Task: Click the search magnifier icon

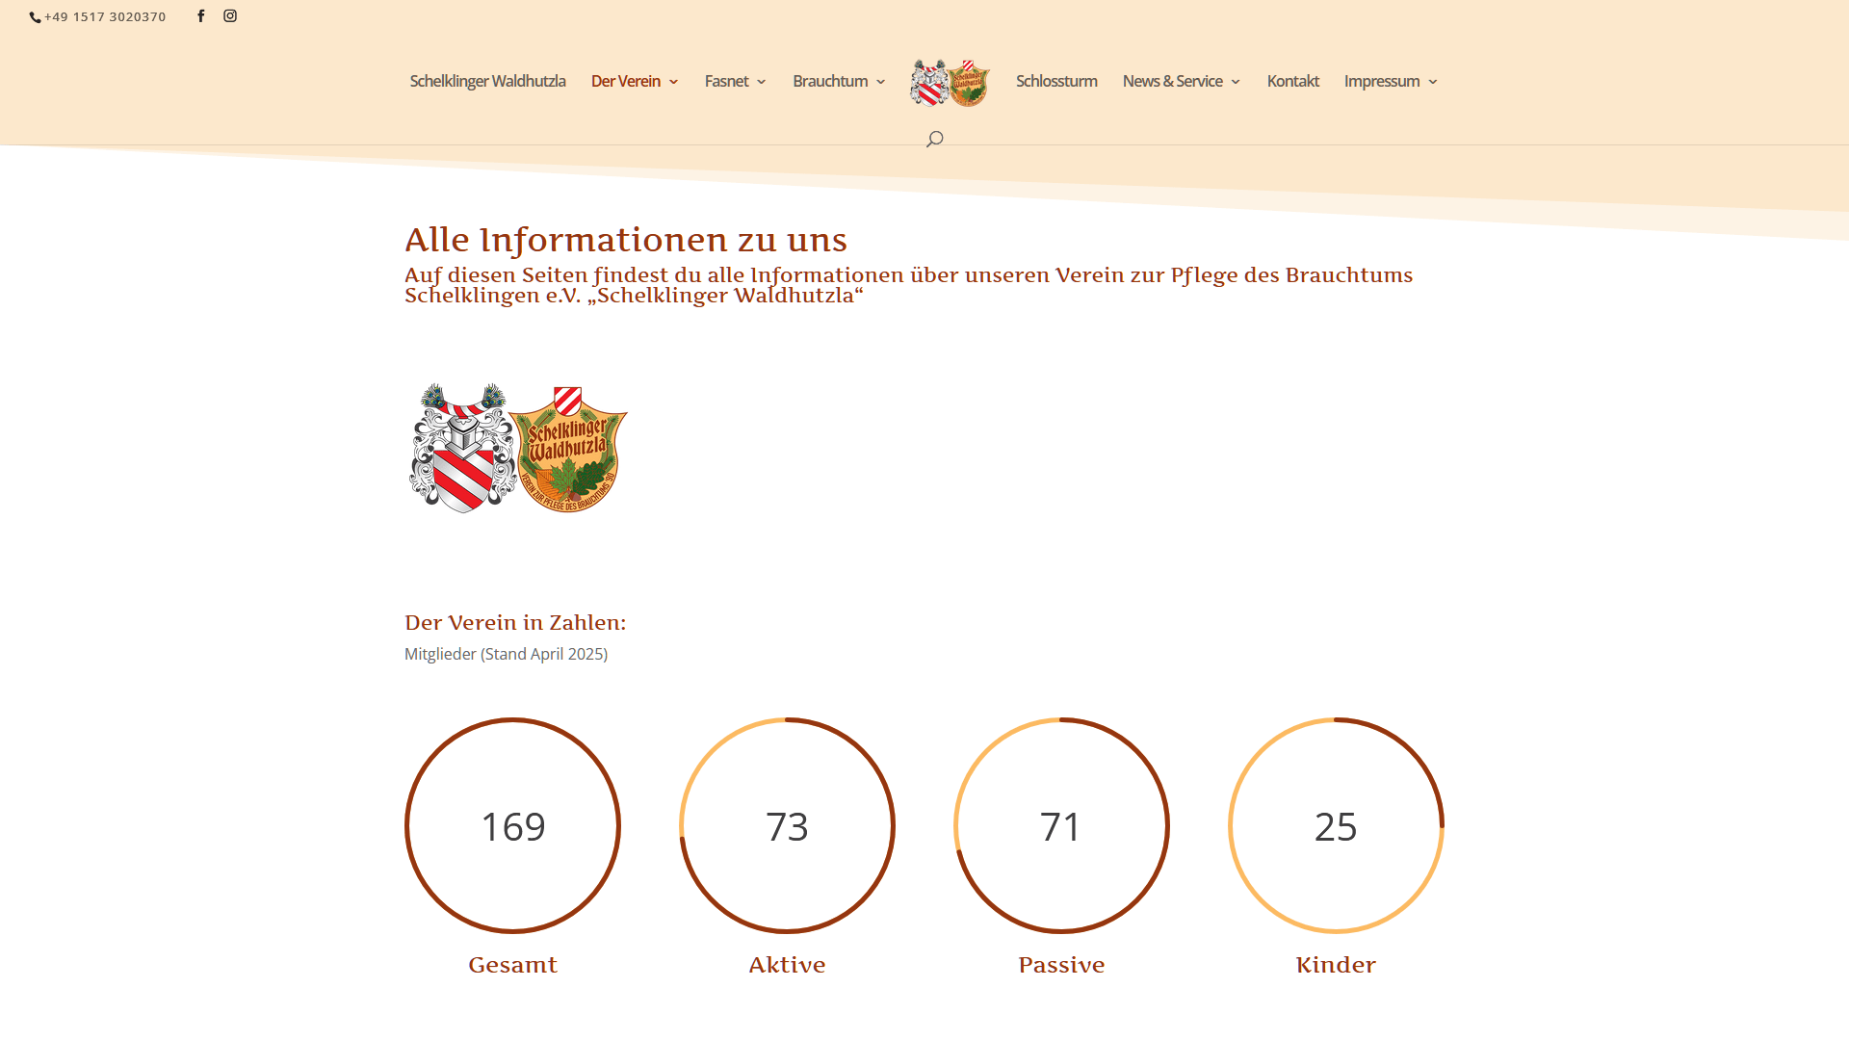Action: coord(934,140)
